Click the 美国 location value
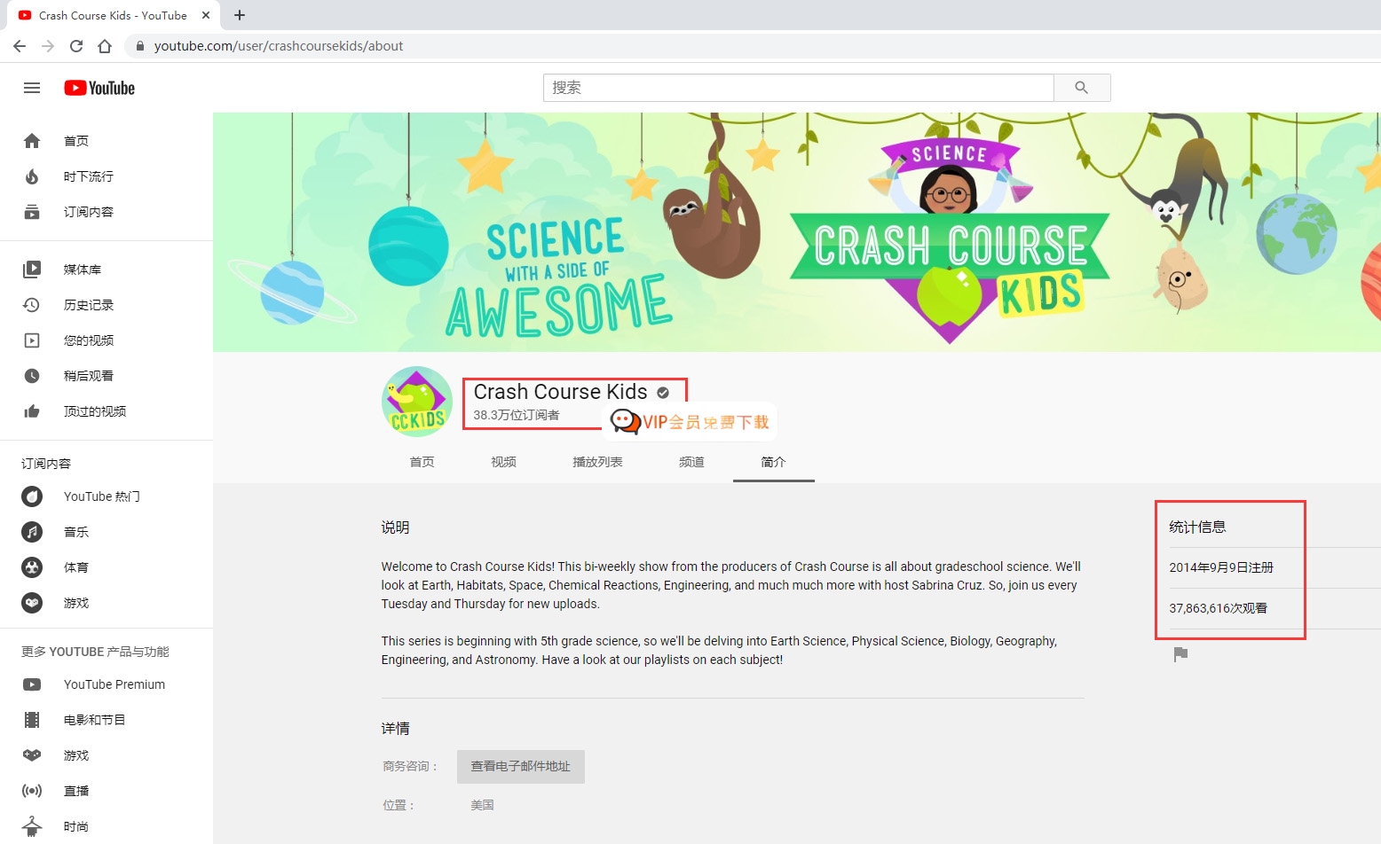Screen dimensions: 1381x844 tap(482, 805)
